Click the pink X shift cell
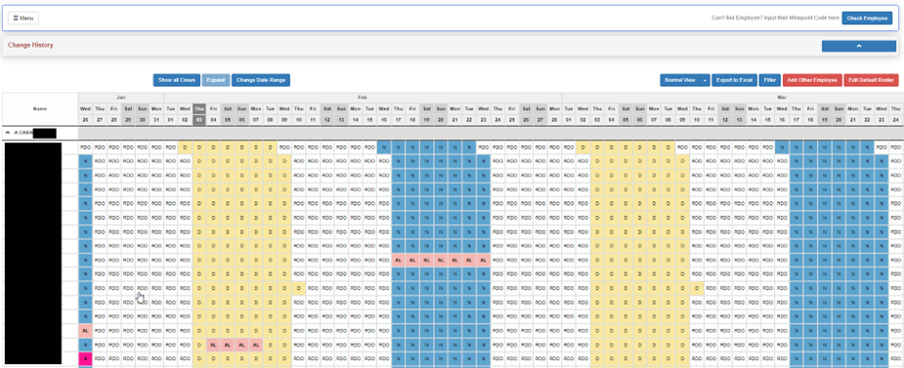This screenshot has width=904, height=368. pos(85,358)
